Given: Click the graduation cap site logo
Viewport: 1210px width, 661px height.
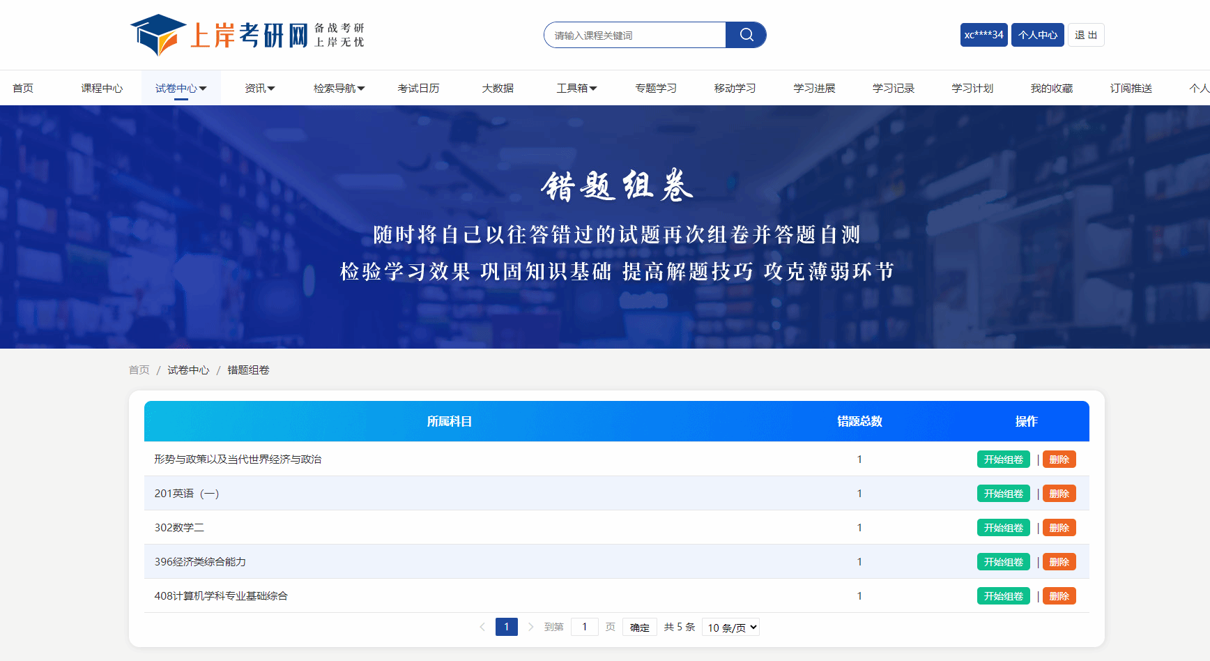Looking at the screenshot, I should pos(158,35).
